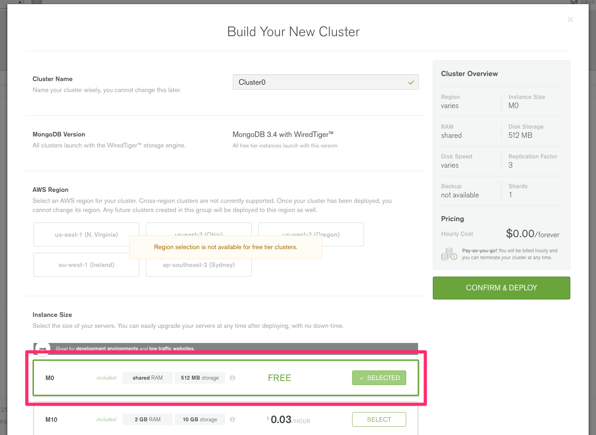Close the Build Your New Cluster dialog

click(570, 20)
